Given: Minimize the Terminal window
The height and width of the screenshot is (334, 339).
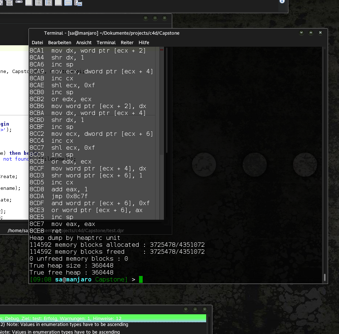Looking at the screenshot, I should (301, 32).
